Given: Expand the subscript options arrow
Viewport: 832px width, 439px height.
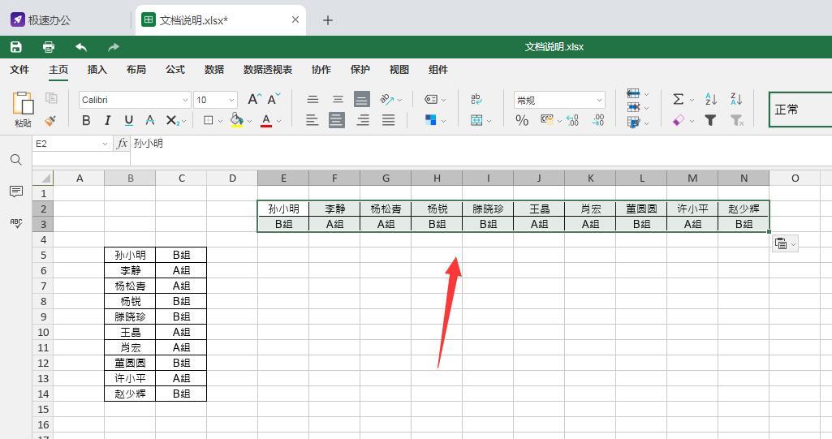Looking at the screenshot, I should 184,122.
